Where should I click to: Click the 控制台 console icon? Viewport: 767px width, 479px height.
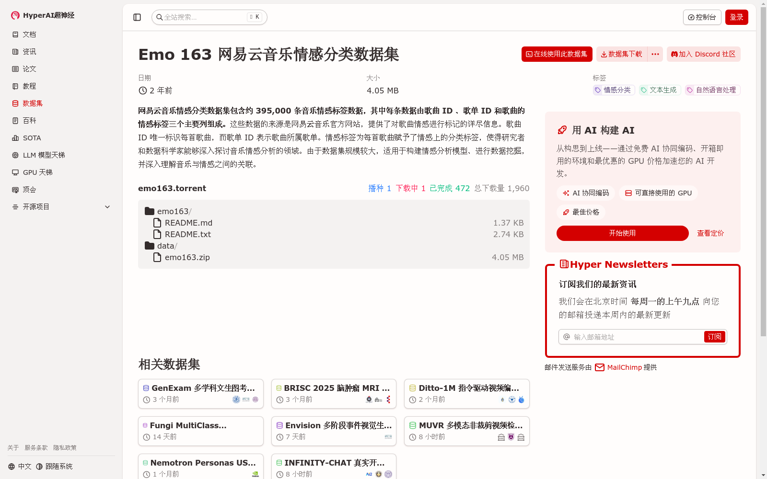pos(691,17)
